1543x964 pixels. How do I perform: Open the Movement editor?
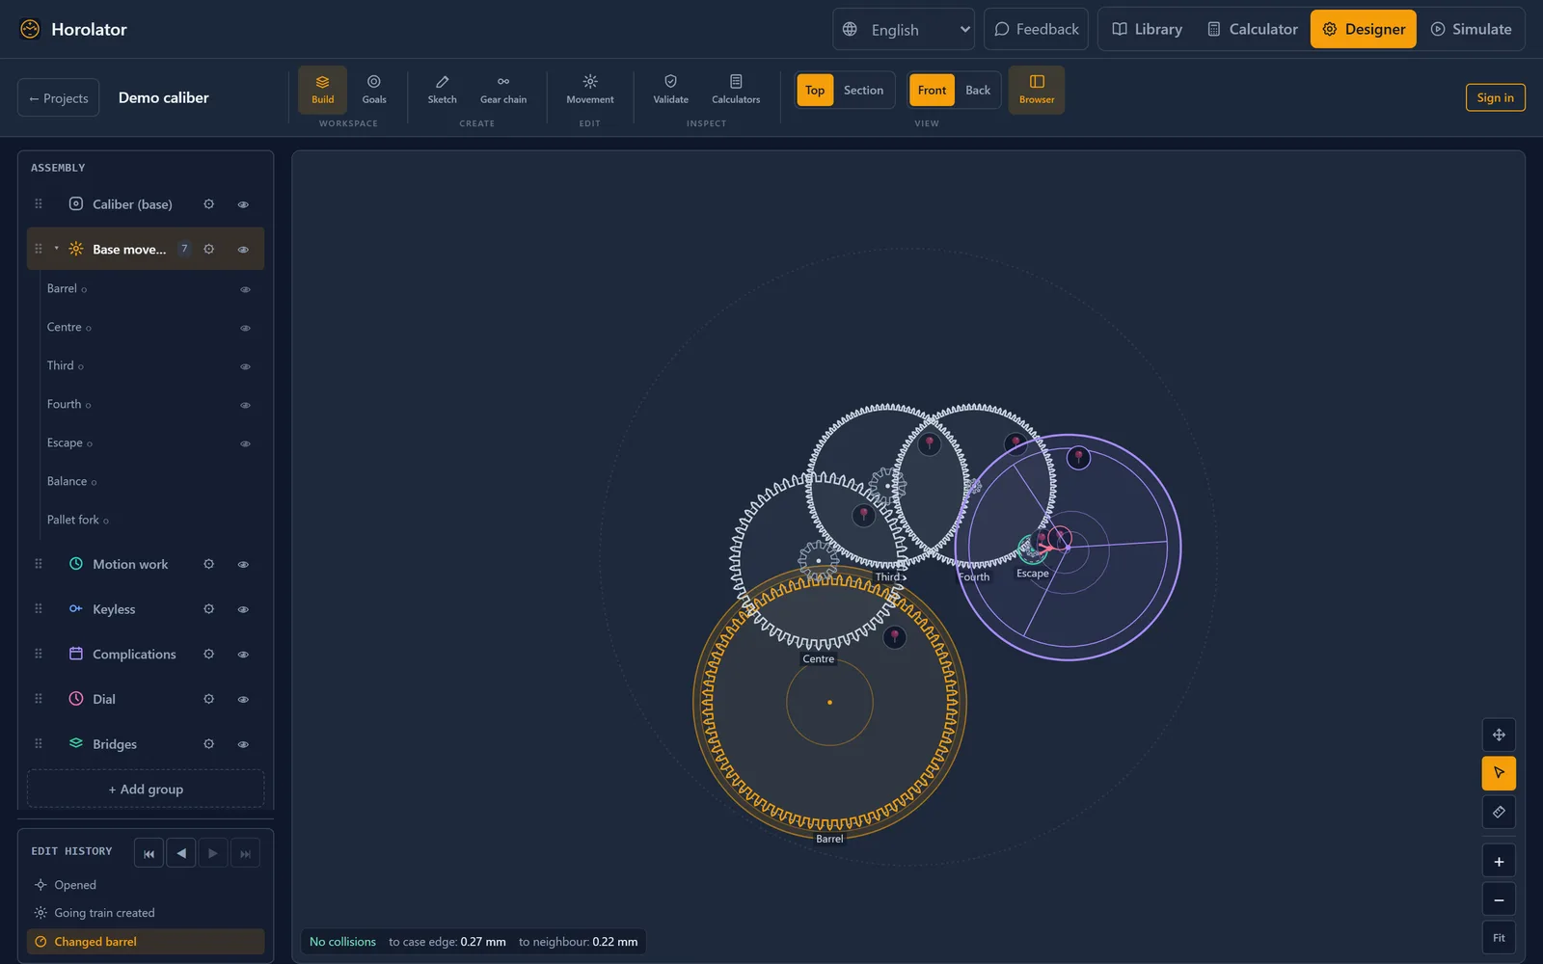[590, 90]
